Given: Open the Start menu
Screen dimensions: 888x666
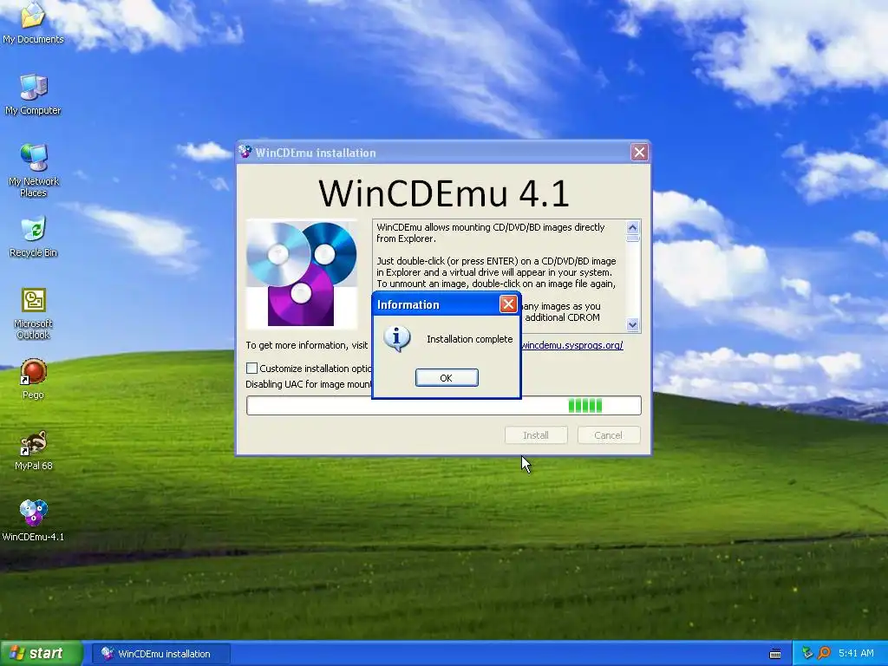Looking at the screenshot, I should [41, 653].
